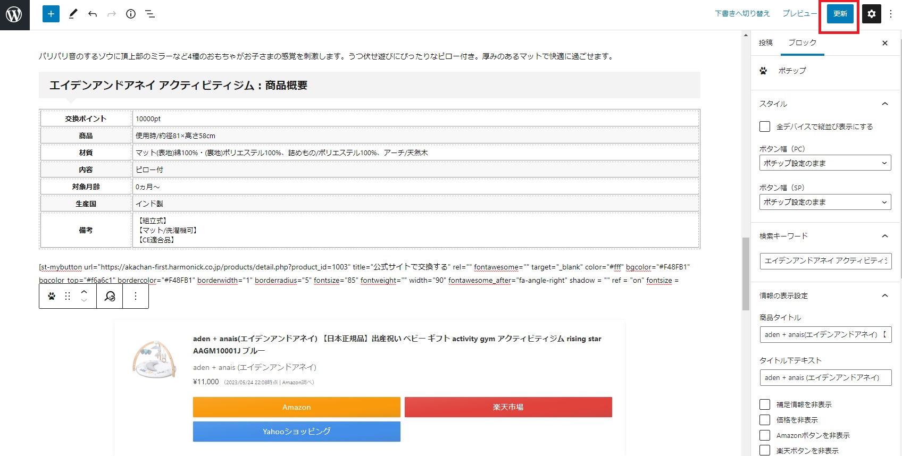Switch to the ブロック tab
The image size is (902, 456).
[x=803, y=43]
